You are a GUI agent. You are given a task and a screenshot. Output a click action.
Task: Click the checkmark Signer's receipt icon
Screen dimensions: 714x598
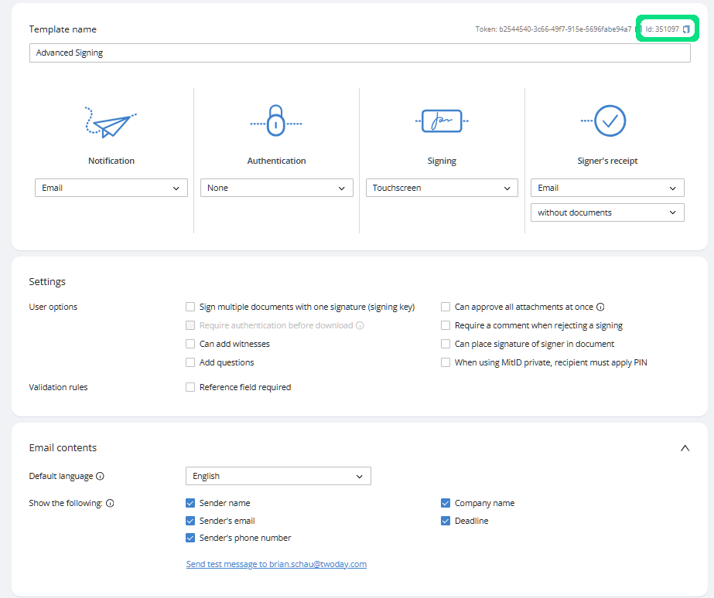pos(607,121)
